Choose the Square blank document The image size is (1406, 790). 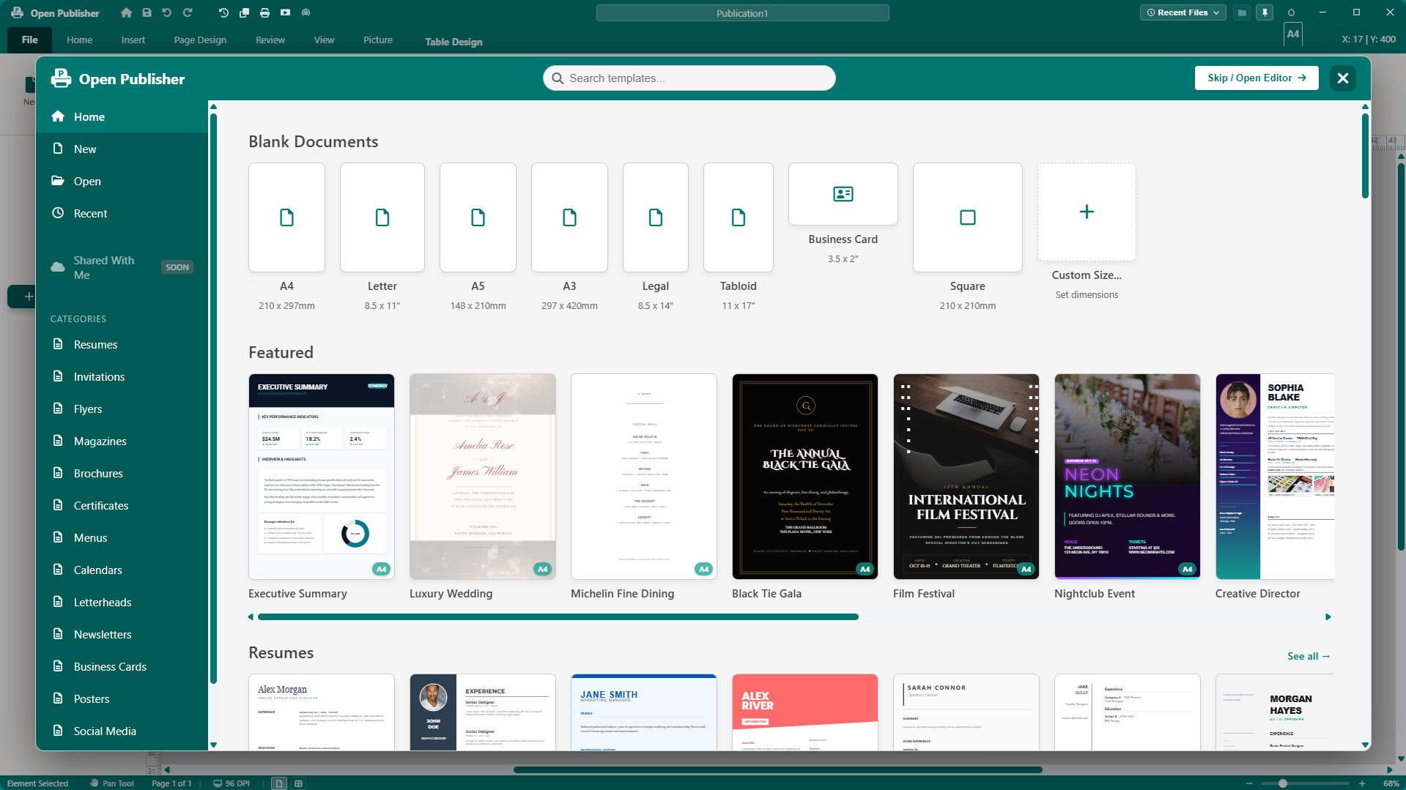coord(968,217)
